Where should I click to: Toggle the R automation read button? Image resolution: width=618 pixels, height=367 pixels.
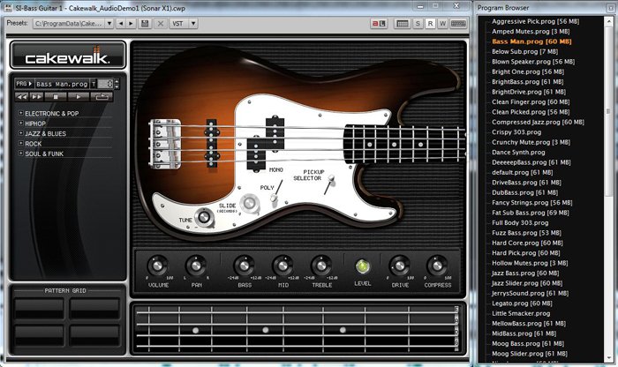(431, 24)
